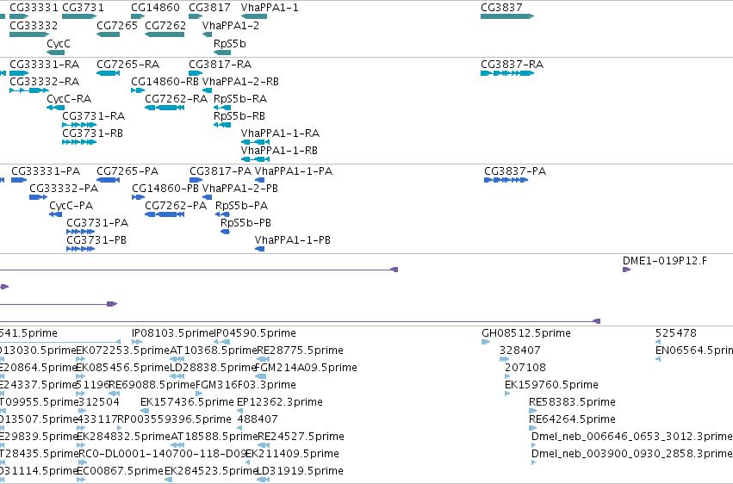Viewport: 733px width, 484px height.
Task: Select EST IP04590.5prime
Action: (x=222, y=342)
